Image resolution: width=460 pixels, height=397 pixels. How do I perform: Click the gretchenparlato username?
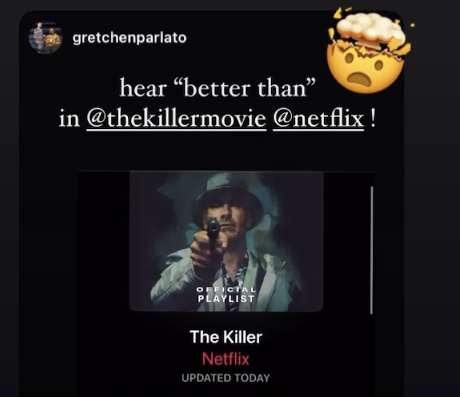130,38
